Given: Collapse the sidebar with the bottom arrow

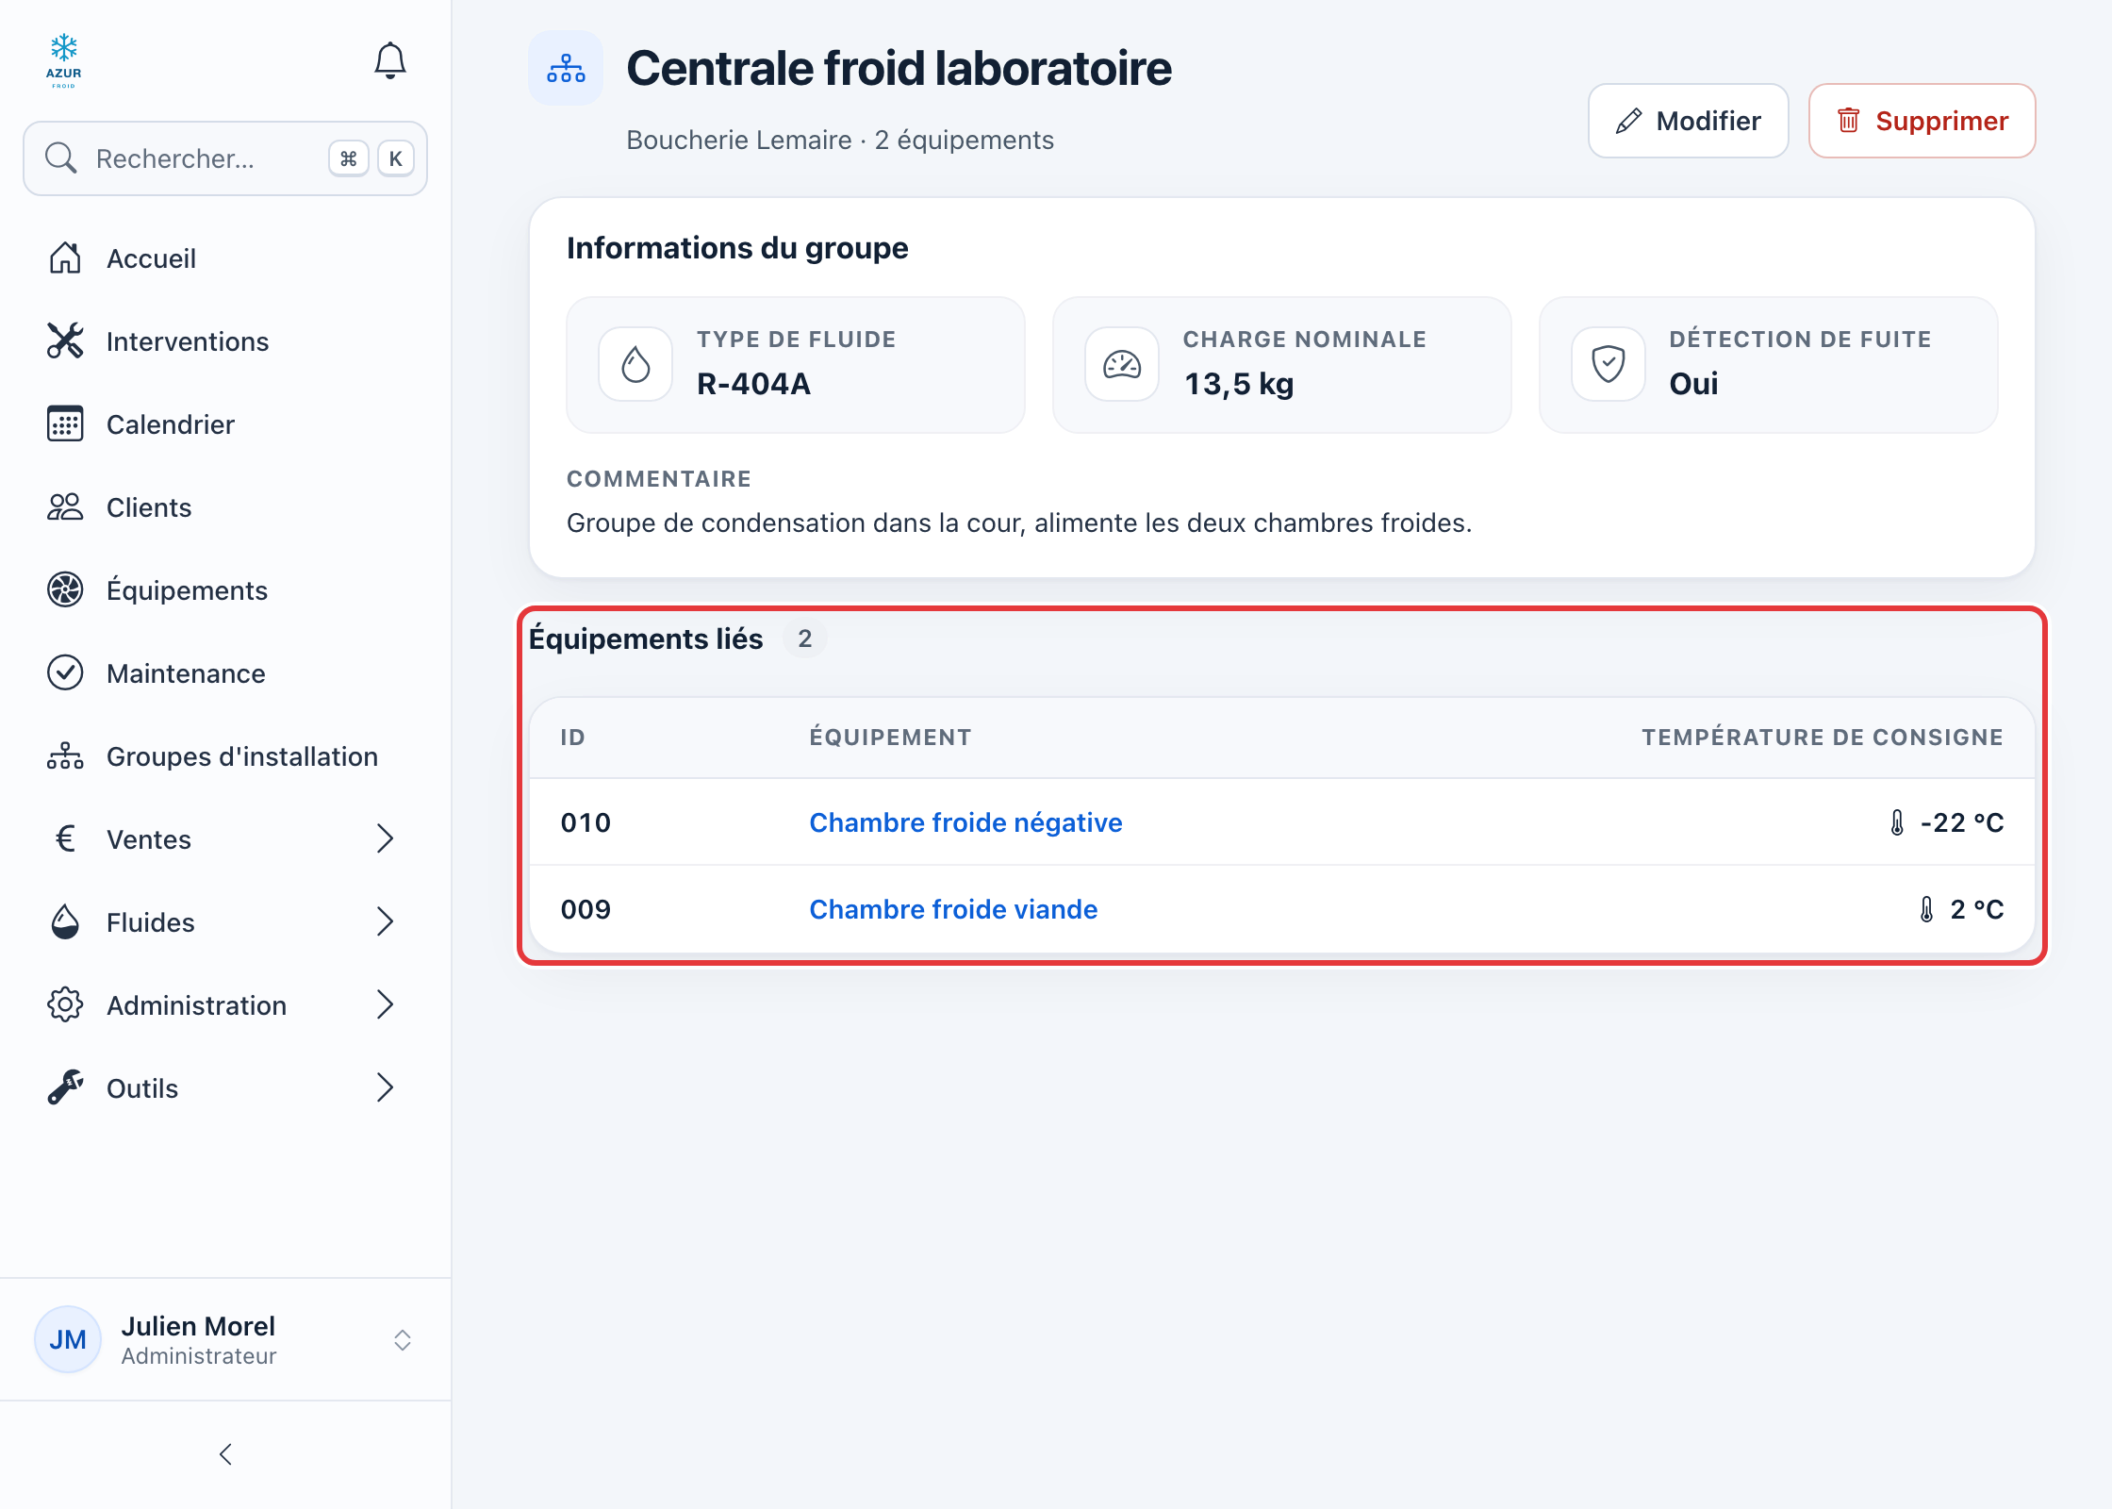Looking at the screenshot, I should pyautogui.click(x=225, y=1454).
